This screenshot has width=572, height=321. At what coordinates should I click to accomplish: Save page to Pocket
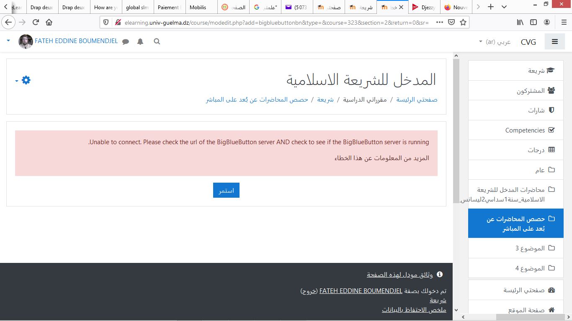point(451,22)
